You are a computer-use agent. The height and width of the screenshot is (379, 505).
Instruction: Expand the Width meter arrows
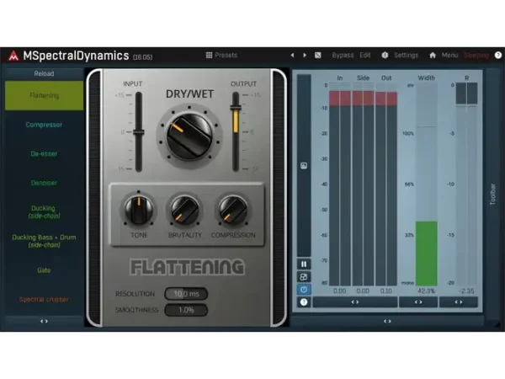[x=418, y=302]
